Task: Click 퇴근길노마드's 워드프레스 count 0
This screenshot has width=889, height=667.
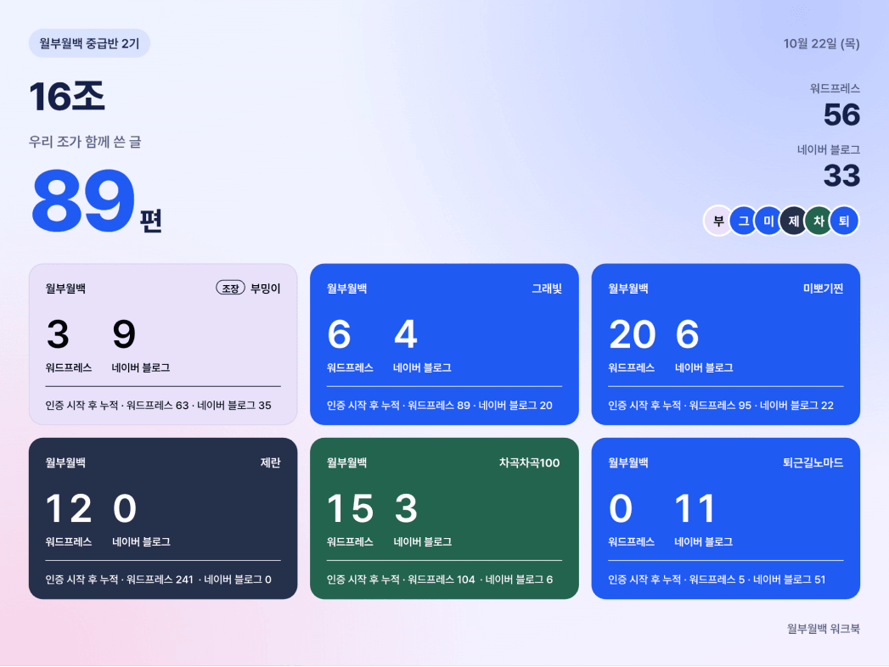Action: (620, 507)
